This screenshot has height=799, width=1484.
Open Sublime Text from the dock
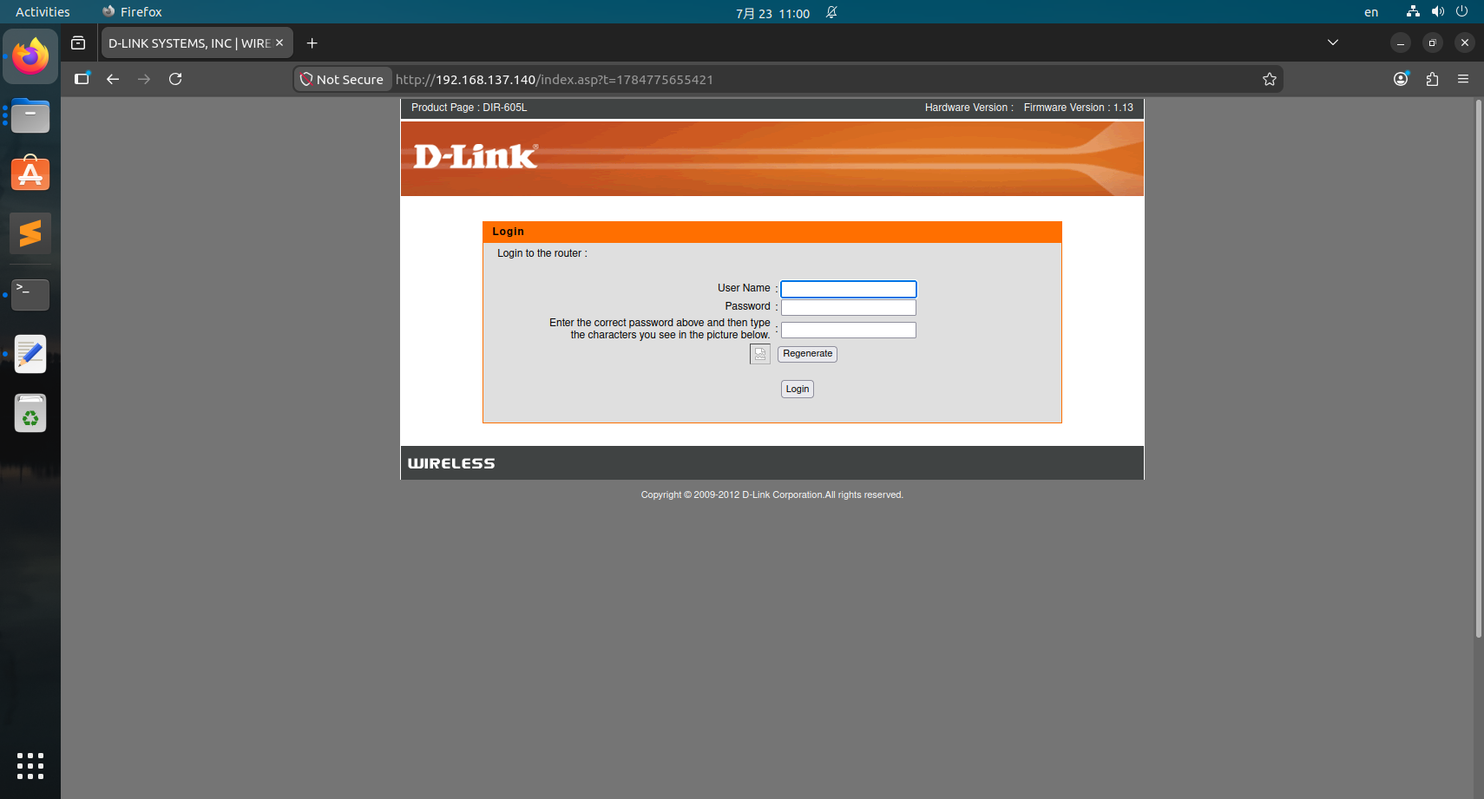pyautogui.click(x=30, y=232)
